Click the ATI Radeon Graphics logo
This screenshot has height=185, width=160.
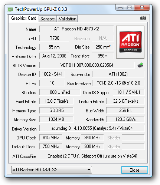130,42
